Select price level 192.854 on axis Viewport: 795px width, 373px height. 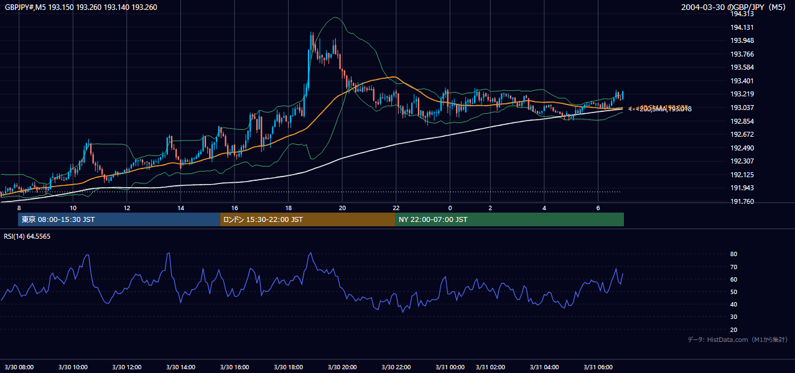click(742, 121)
